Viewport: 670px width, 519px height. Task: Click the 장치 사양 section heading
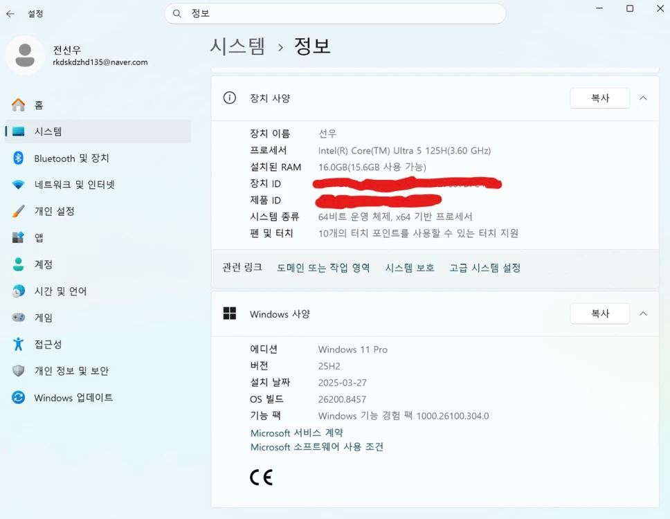click(x=270, y=98)
